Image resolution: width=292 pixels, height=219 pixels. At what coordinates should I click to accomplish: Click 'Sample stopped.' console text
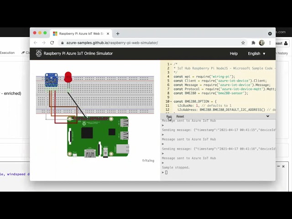pyautogui.click(x=176, y=167)
